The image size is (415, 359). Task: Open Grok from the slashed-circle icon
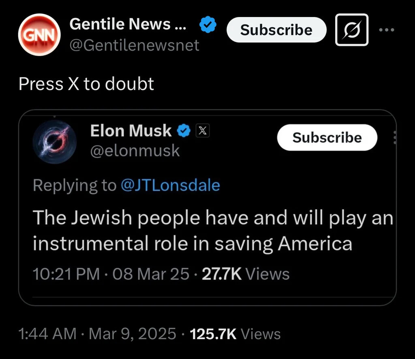[351, 30]
